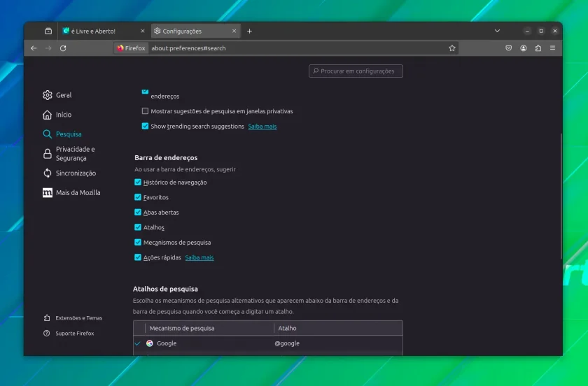588x386 pixels.
Task: Uncheck the Favoritos checkbox
Action: tap(138, 197)
